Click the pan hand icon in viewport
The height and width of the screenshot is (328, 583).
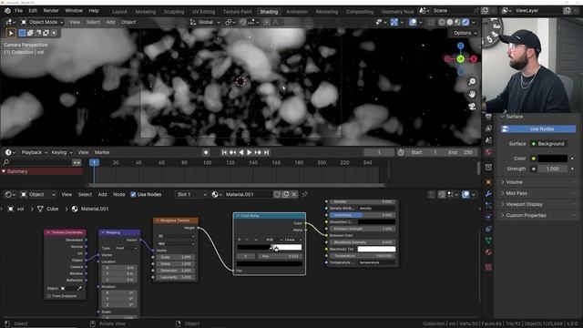[x=472, y=95]
